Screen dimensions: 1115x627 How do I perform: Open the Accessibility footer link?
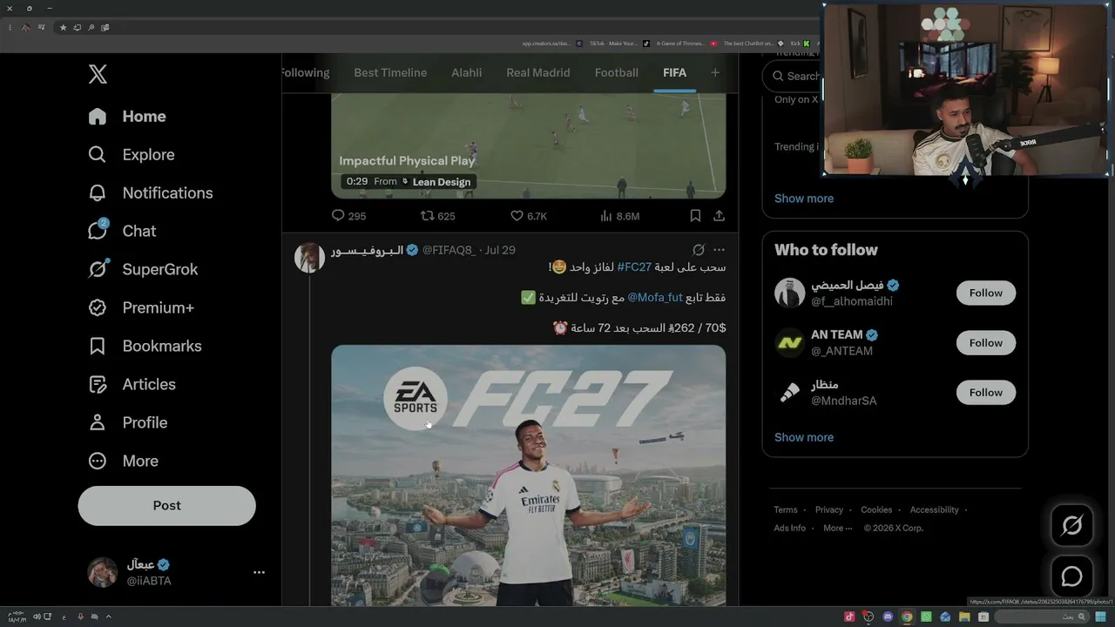click(935, 510)
